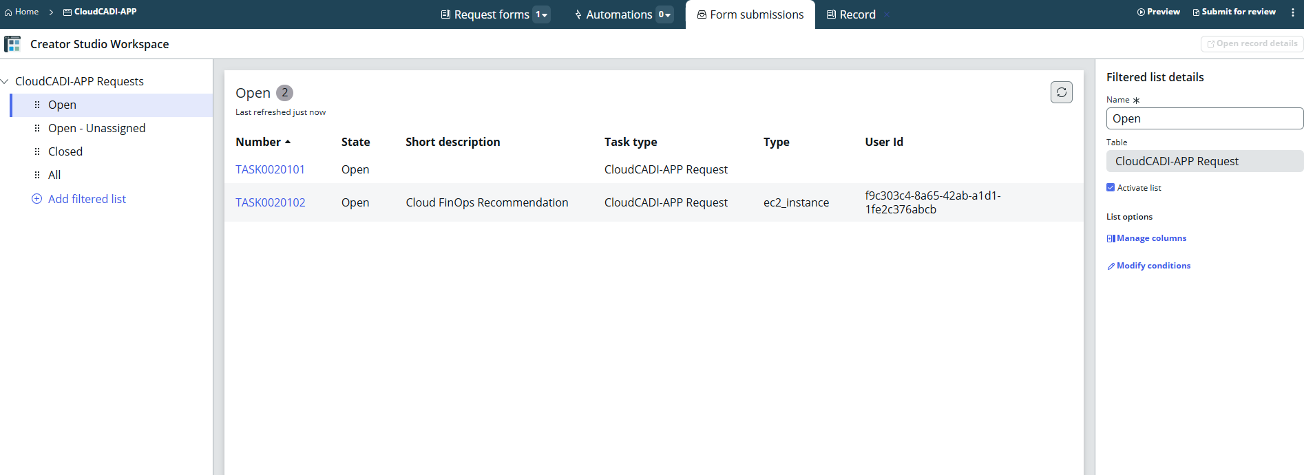The width and height of the screenshot is (1304, 475).
Task: Click Open record details button
Action: (x=1252, y=43)
